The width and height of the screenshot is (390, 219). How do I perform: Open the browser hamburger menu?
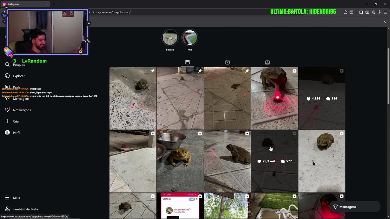pos(385,12)
